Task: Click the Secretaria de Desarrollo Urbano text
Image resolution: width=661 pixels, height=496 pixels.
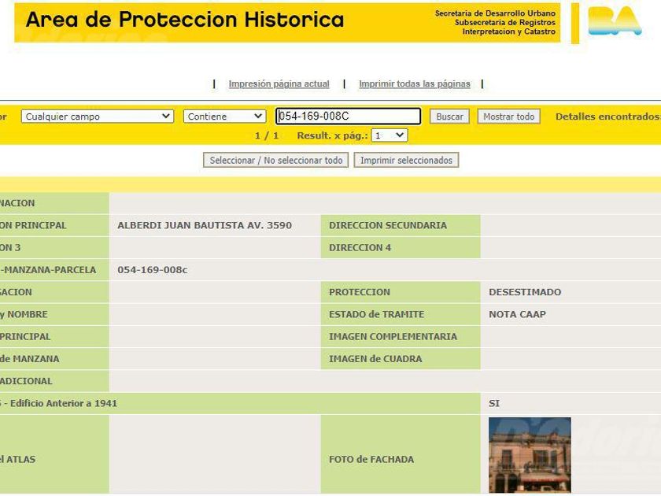Action: (x=495, y=13)
